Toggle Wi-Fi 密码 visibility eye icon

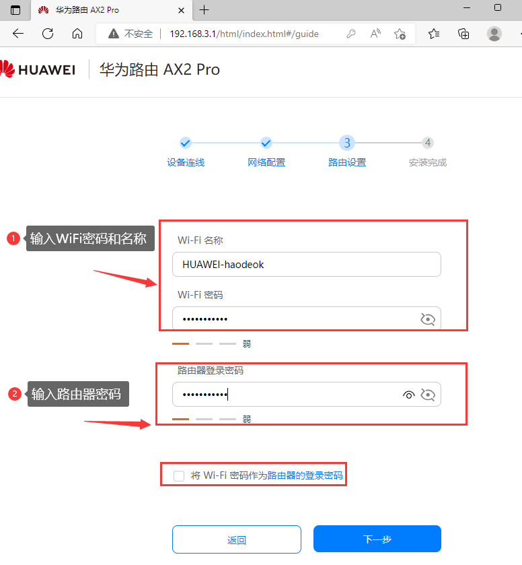(x=428, y=319)
